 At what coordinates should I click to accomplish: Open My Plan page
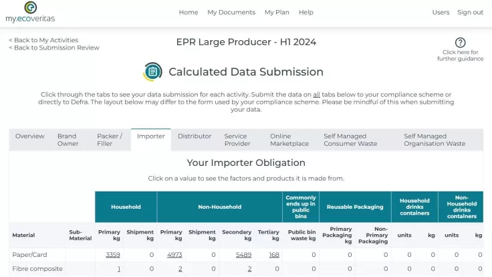coord(277,12)
